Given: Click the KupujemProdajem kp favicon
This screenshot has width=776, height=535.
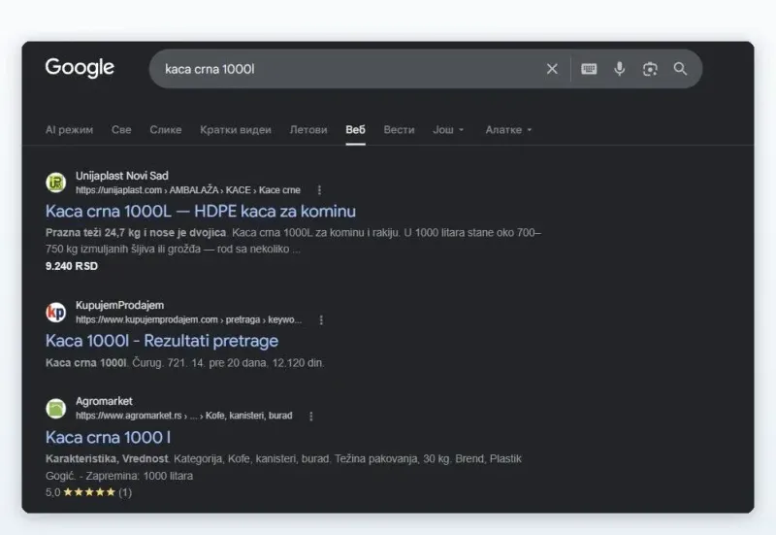Looking at the screenshot, I should (x=56, y=312).
